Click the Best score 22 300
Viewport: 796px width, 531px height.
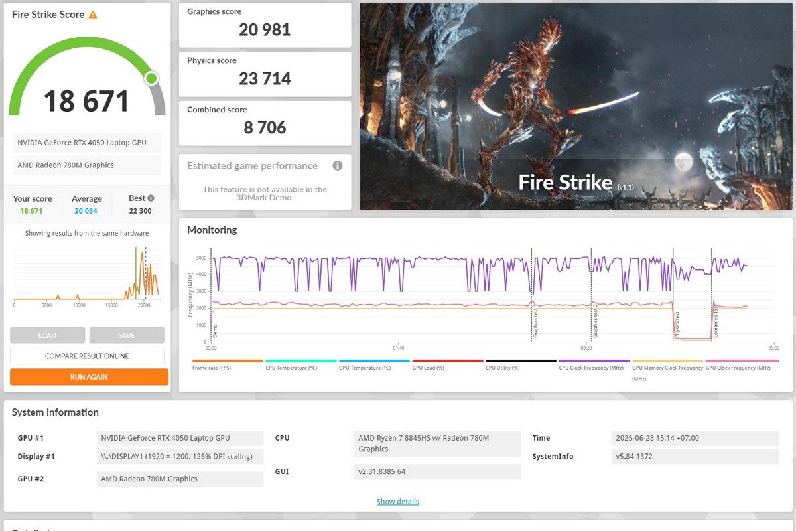(x=141, y=211)
